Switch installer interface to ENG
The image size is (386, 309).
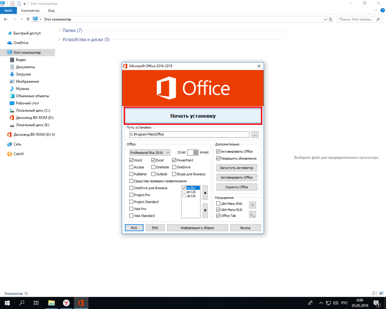pyautogui.click(x=155, y=228)
